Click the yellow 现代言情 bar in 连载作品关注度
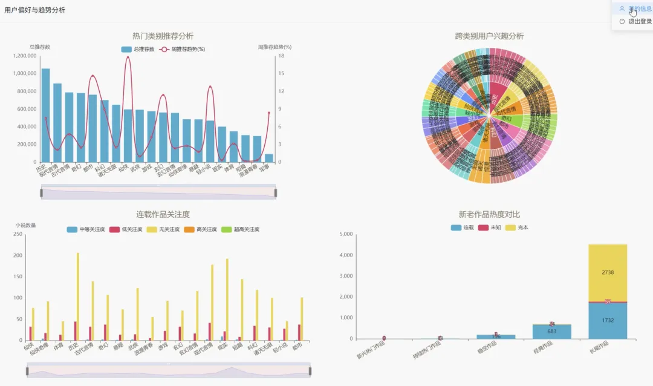The width and height of the screenshot is (653, 386). point(212,303)
